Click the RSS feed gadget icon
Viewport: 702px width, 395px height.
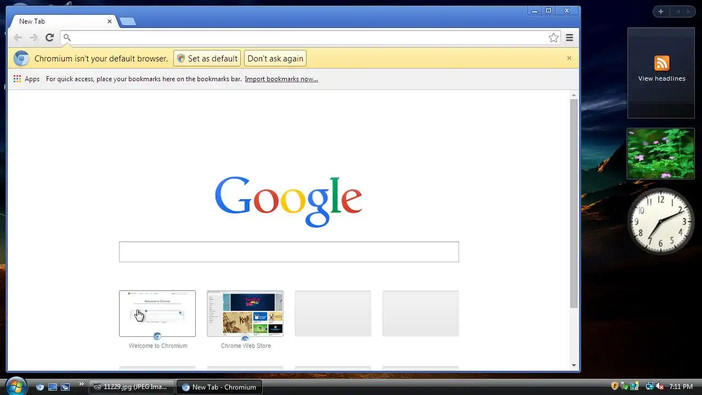click(x=661, y=63)
